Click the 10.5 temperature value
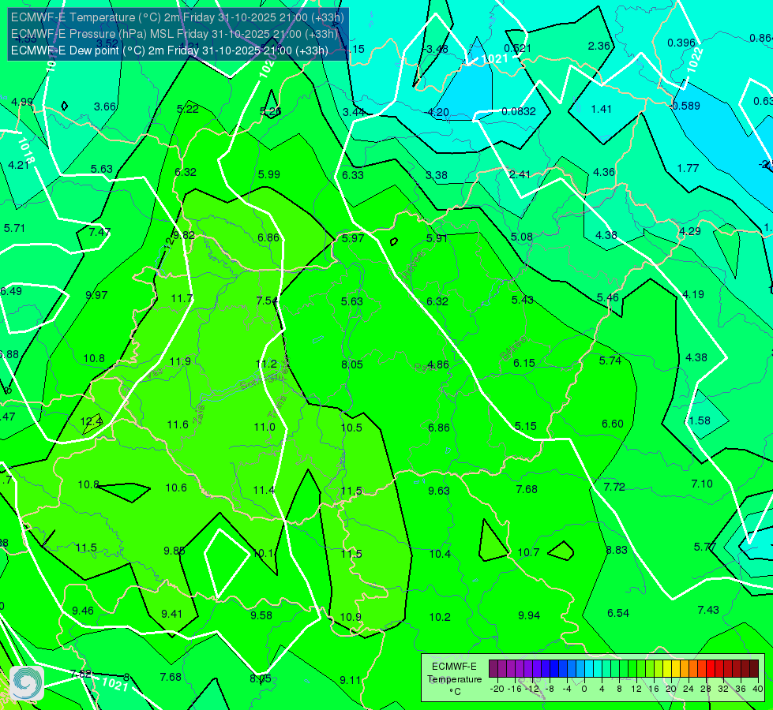773x710 pixels. (x=351, y=428)
